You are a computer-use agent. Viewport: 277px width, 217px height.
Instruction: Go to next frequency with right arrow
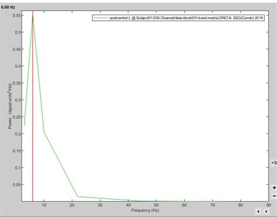[x=266, y=211]
